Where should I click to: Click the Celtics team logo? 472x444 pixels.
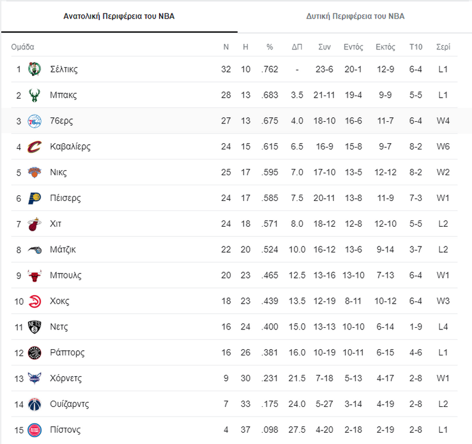click(x=34, y=69)
